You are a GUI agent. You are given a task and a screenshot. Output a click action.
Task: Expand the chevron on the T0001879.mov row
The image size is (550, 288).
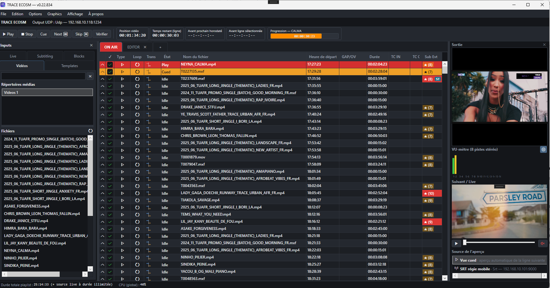[102, 158]
